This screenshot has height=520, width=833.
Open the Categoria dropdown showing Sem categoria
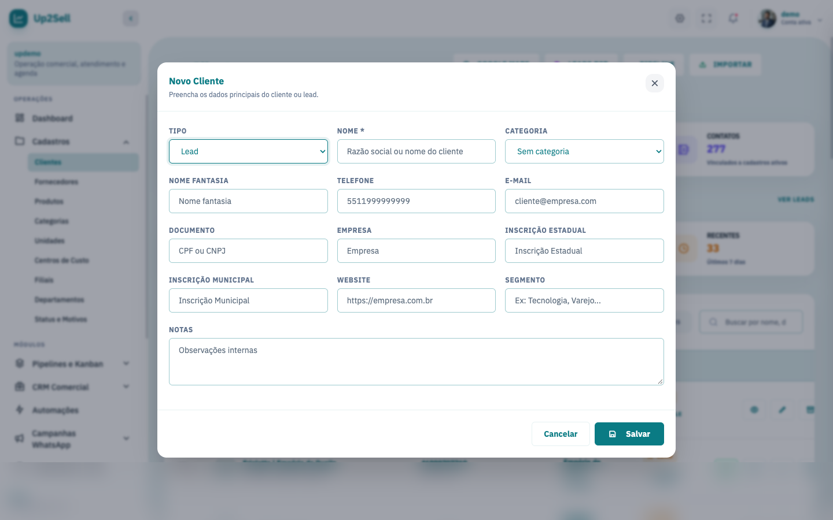pyautogui.click(x=584, y=151)
